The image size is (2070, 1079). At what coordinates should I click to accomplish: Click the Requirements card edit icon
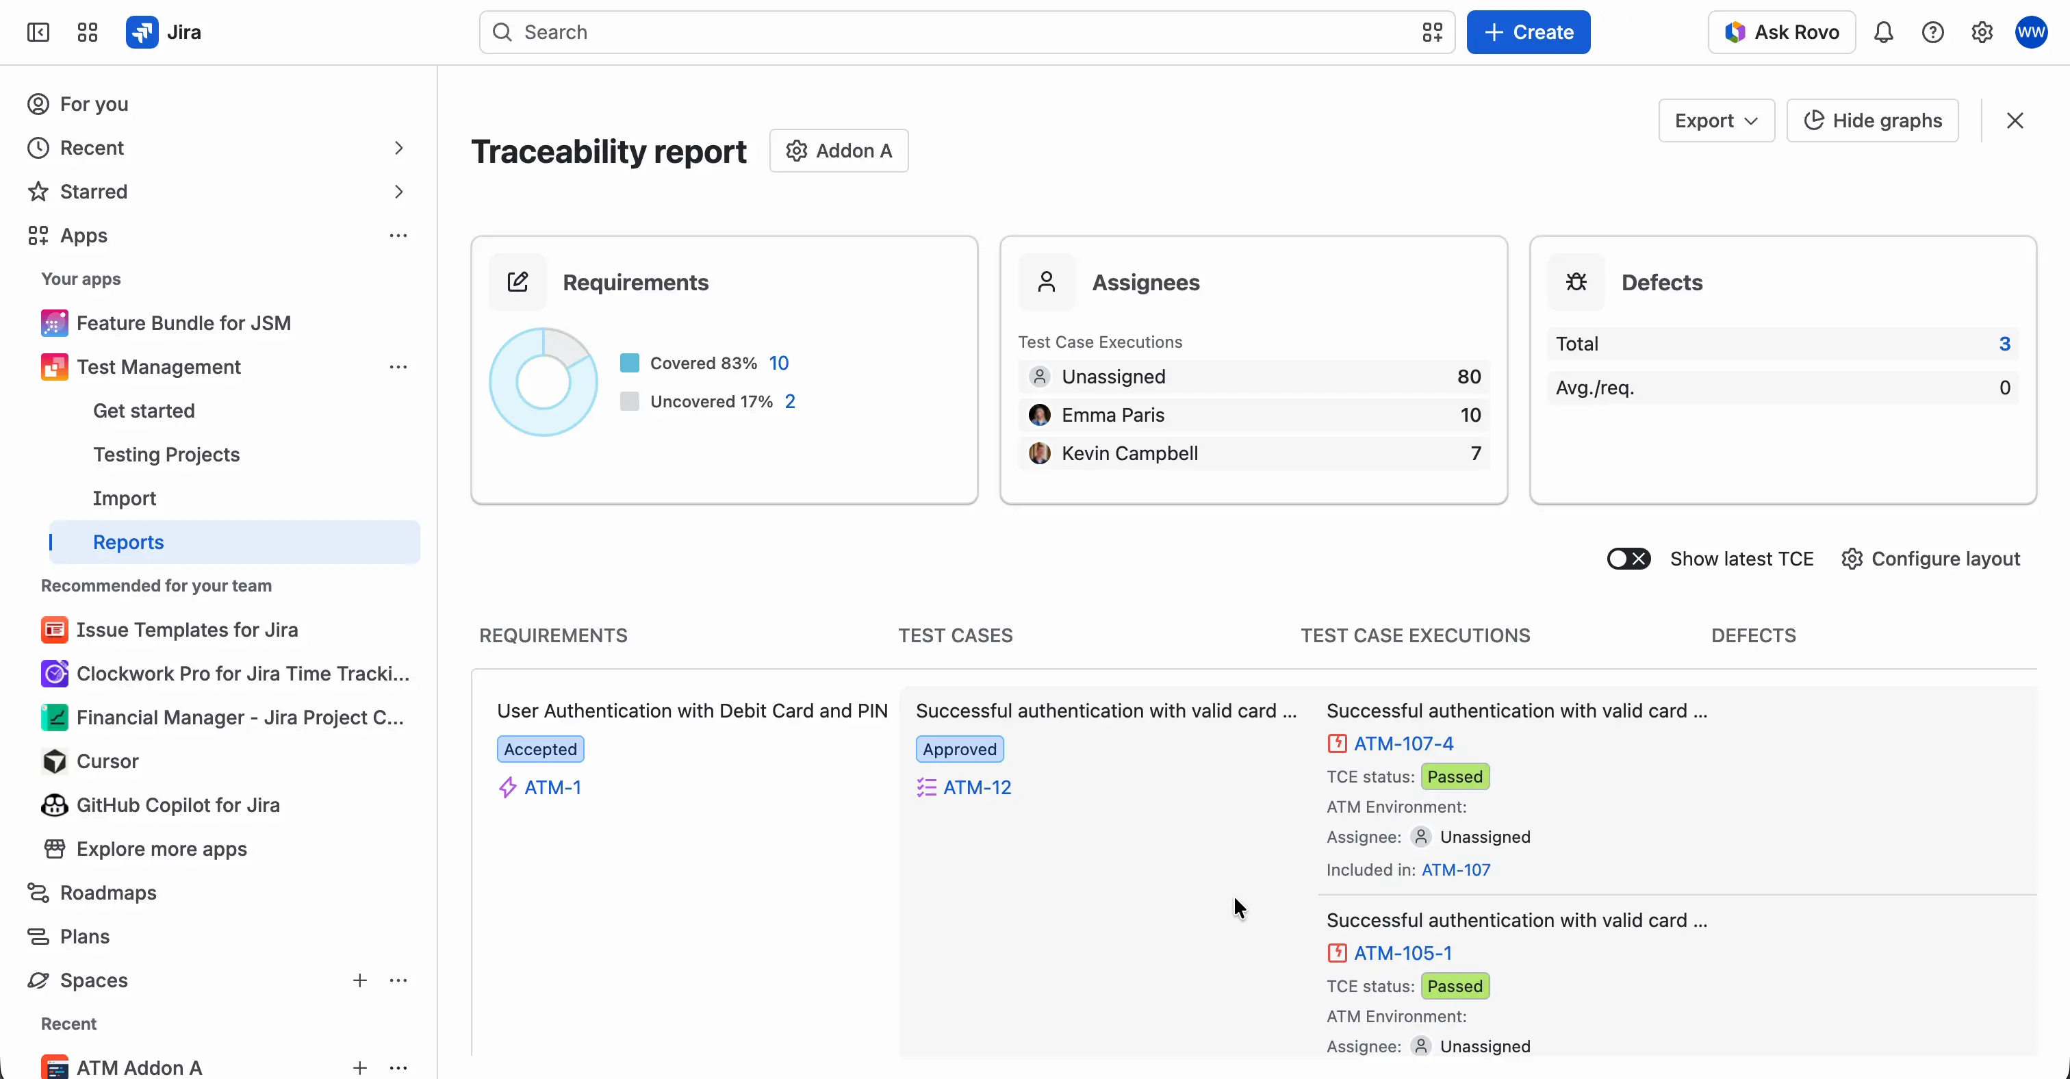pyautogui.click(x=517, y=282)
